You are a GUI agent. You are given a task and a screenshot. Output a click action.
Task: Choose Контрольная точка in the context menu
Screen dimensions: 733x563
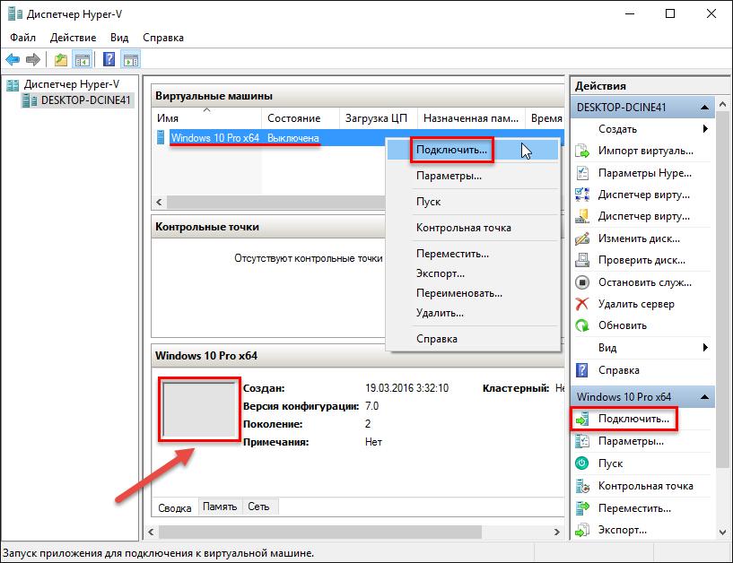473,228
